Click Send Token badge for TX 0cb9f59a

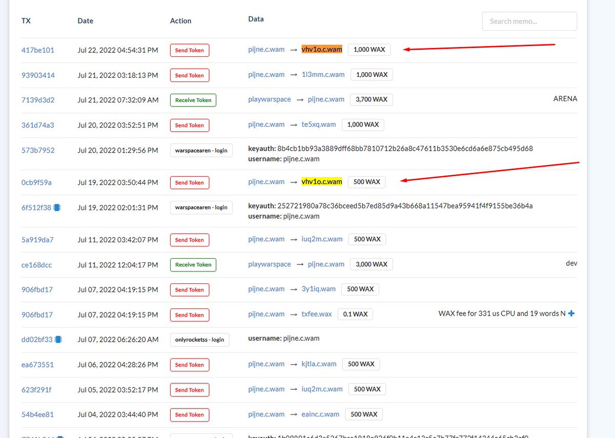[190, 182]
